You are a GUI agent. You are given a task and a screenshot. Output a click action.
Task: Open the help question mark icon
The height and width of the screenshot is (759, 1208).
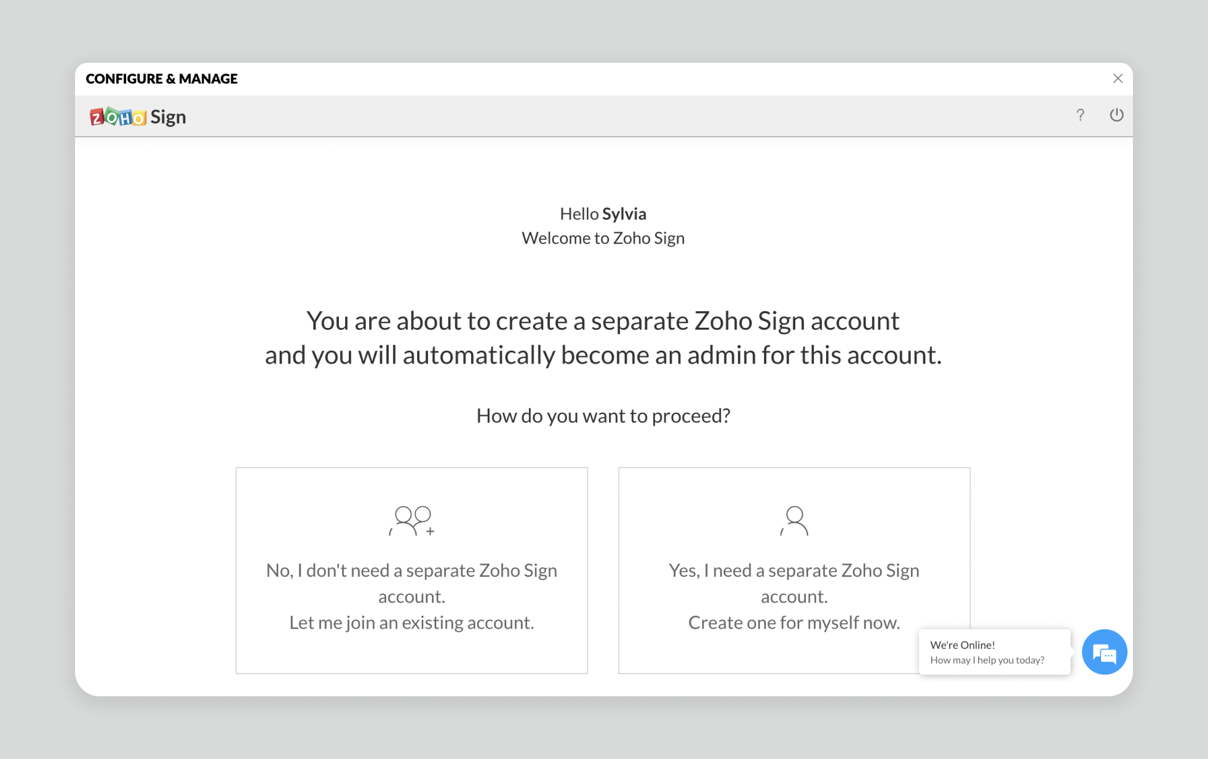[1080, 115]
